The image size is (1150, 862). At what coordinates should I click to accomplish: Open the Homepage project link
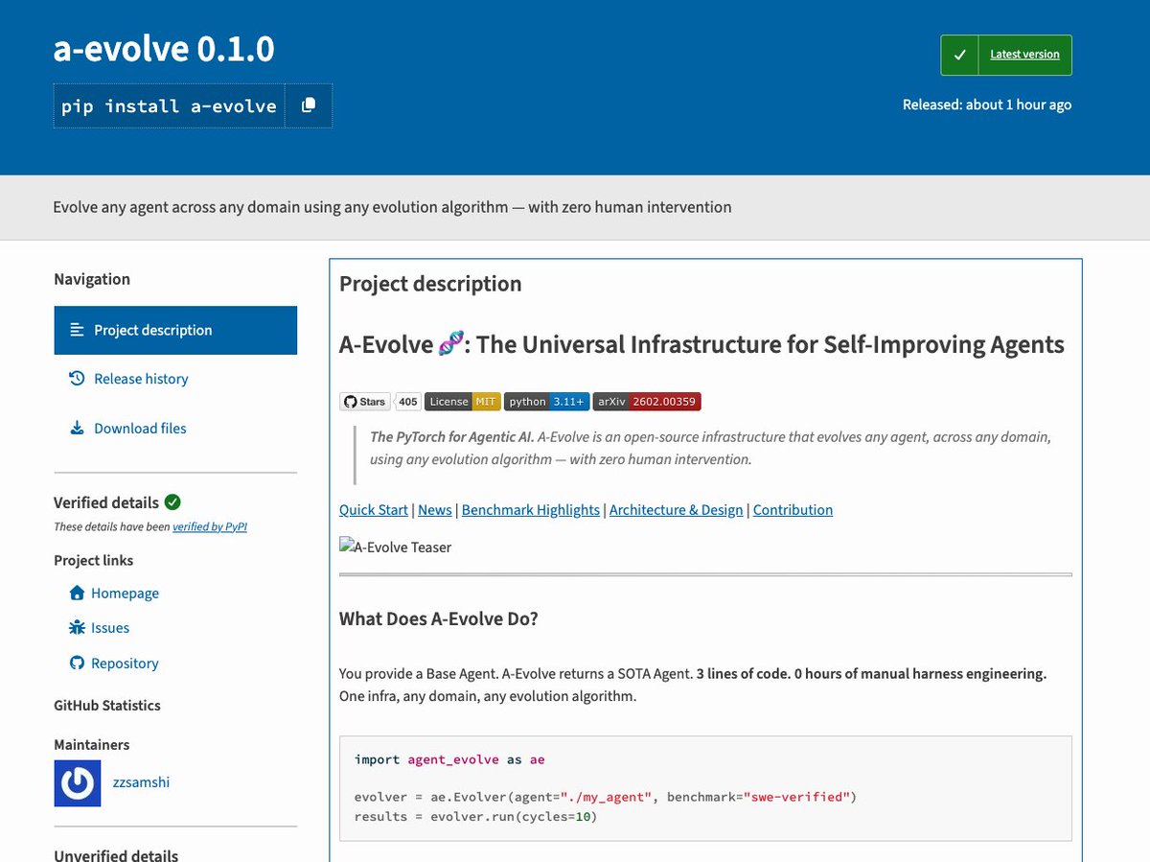[x=125, y=594]
